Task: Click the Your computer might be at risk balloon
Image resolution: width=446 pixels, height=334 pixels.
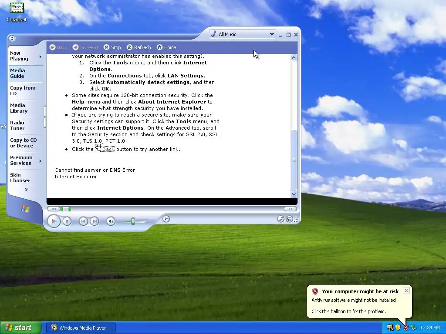Action: 359,301
